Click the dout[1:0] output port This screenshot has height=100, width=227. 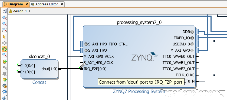[49, 69]
